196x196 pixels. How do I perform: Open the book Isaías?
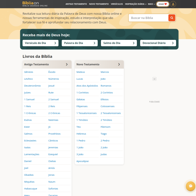tap(27, 148)
